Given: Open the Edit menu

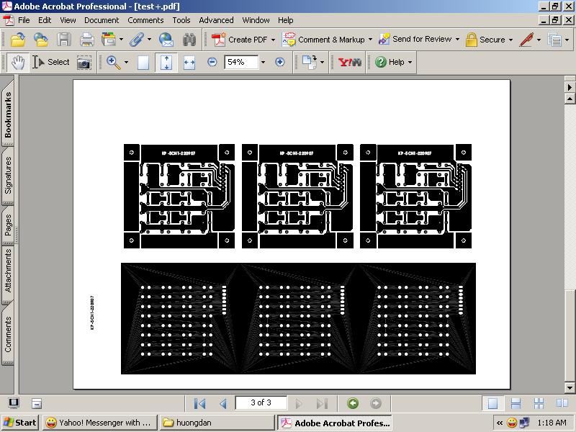Looking at the screenshot, I should click(x=45, y=20).
